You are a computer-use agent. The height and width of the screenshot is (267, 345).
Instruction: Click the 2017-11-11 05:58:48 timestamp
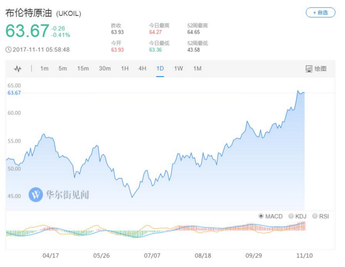(x=41, y=49)
